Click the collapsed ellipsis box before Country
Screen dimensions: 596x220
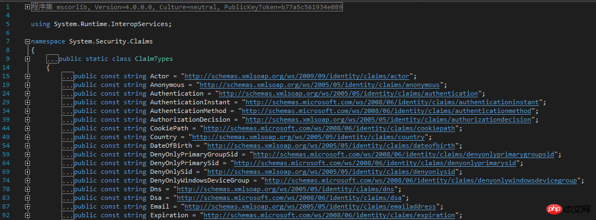pyautogui.click(x=67, y=137)
